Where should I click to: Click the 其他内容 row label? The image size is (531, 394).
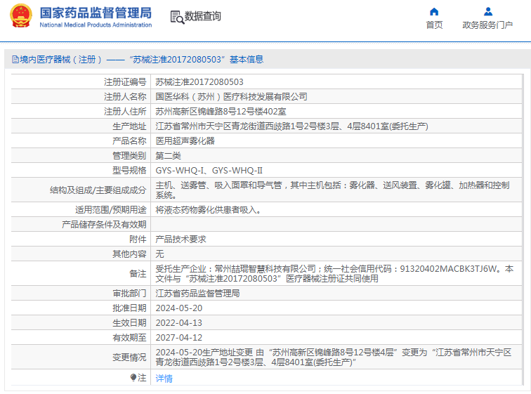coord(129,254)
